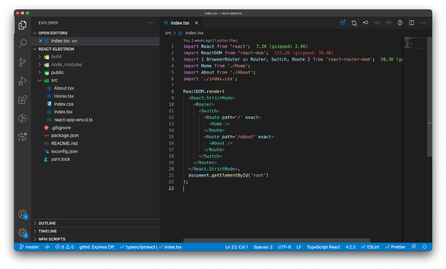Click the first of two dimmed revision icons
Image resolution: width=446 pixels, height=269 pixels.
(x=377, y=23)
